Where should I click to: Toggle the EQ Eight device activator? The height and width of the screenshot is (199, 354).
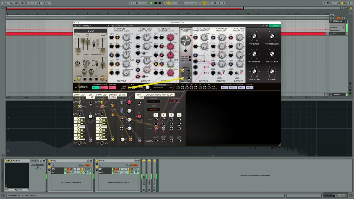click(x=154, y=161)
